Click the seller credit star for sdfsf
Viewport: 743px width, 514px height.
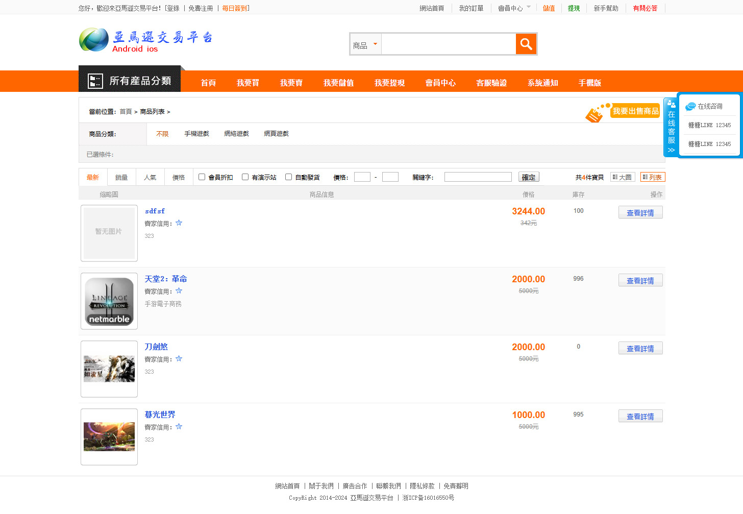click(179, 223)
